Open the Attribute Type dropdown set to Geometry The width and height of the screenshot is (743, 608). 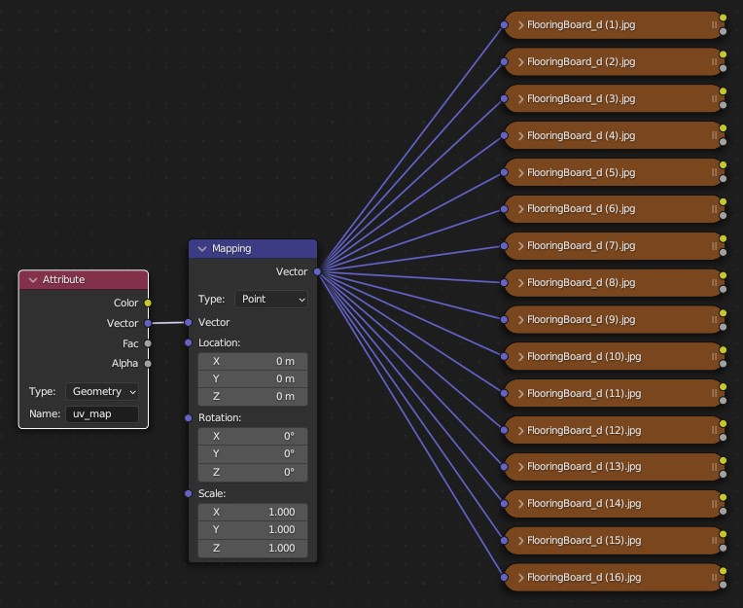102,391
